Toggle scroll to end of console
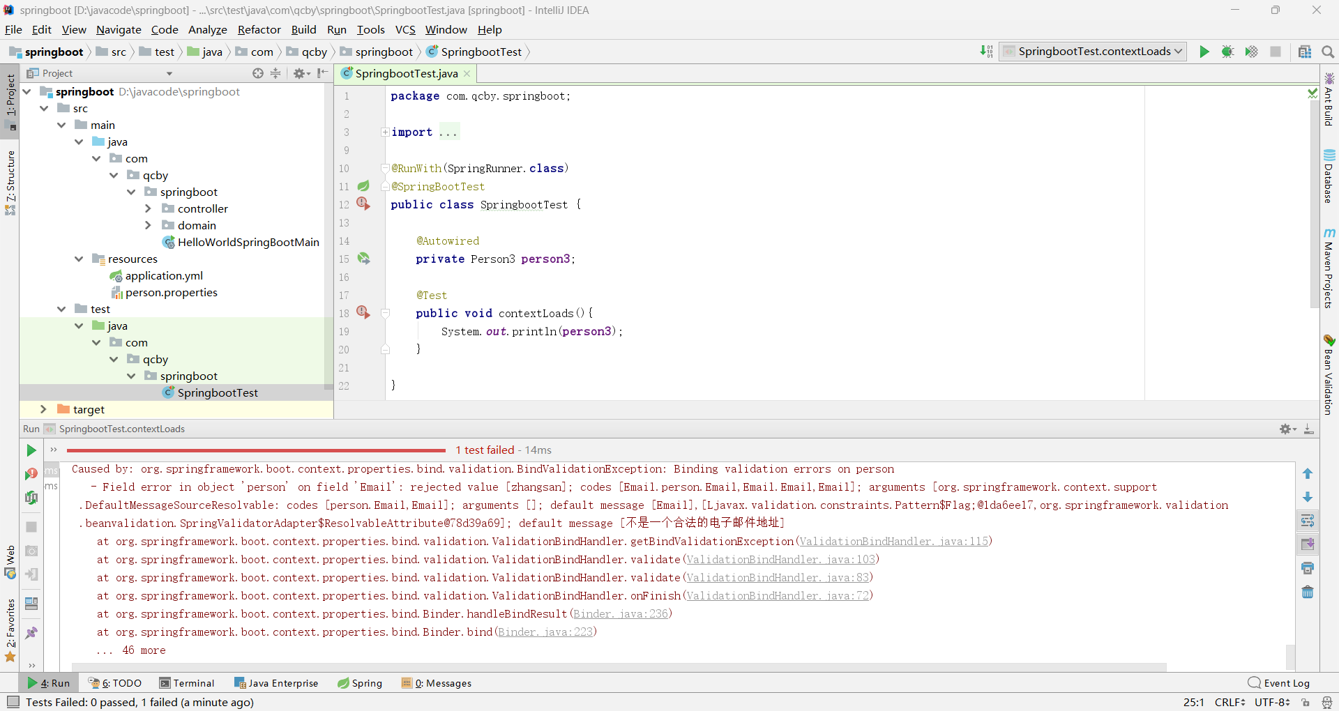The image size is (1339, 711). coord(1308,544)
